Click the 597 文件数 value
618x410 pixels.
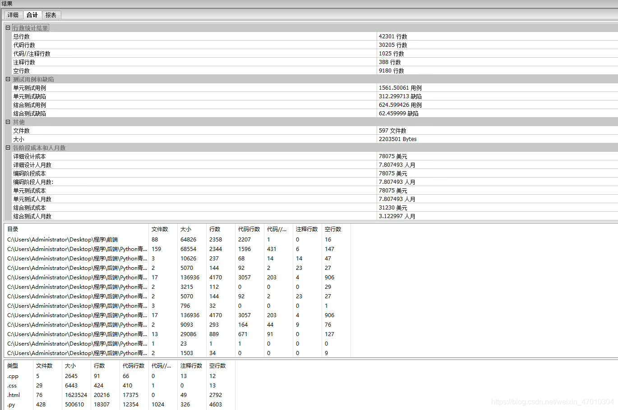pos(392,131)
